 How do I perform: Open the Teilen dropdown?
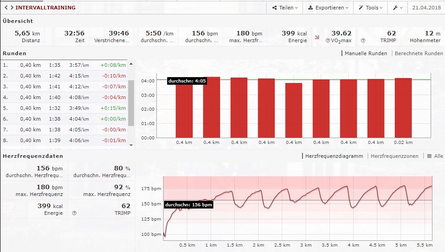[283, 8]
